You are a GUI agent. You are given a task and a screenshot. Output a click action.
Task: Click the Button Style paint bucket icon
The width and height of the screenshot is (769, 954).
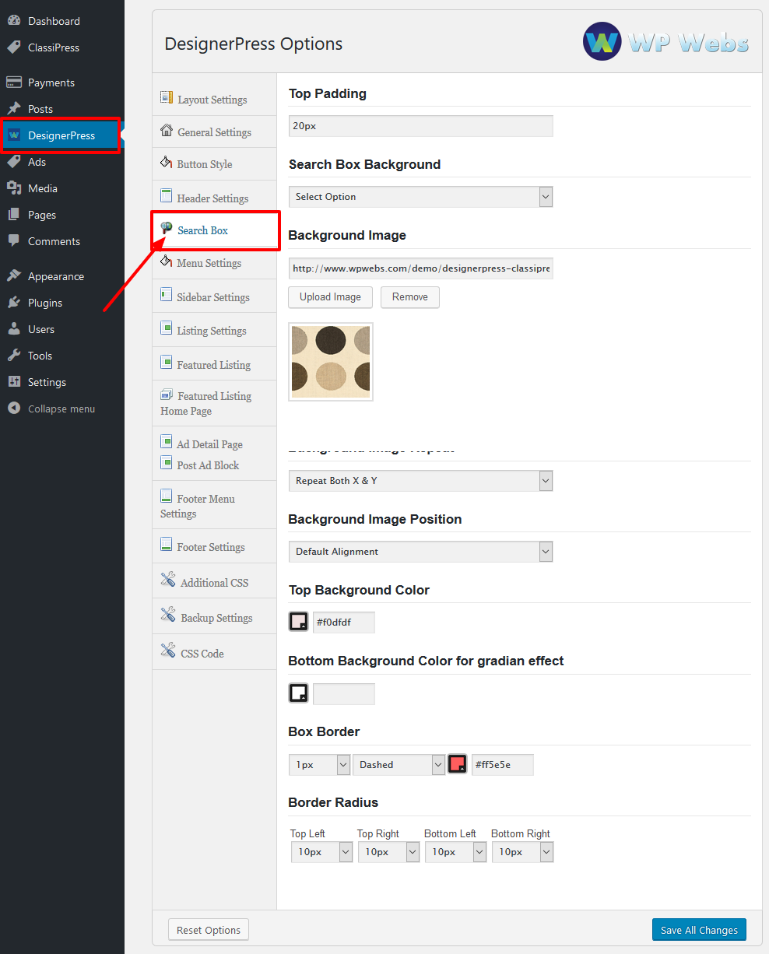point(166,163)
